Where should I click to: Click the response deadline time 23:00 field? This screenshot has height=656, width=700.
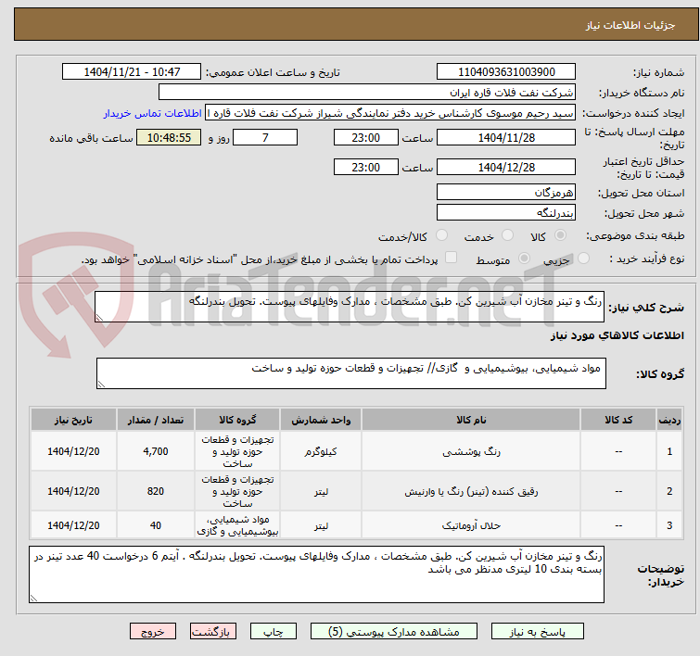tap(365, 137)
